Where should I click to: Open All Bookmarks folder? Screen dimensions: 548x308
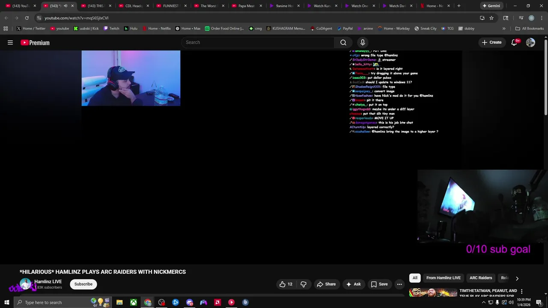[530, 29]
